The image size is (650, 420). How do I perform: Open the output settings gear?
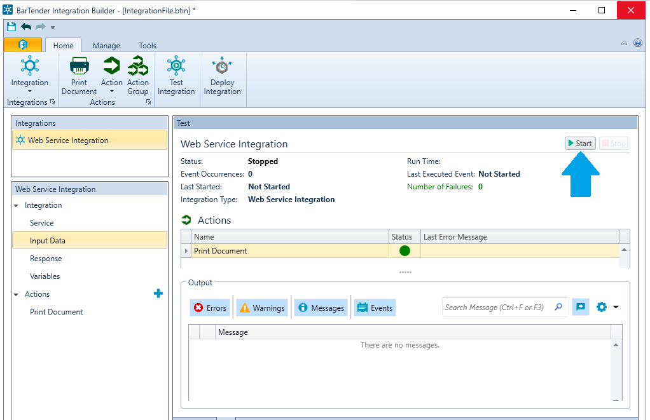602,307
